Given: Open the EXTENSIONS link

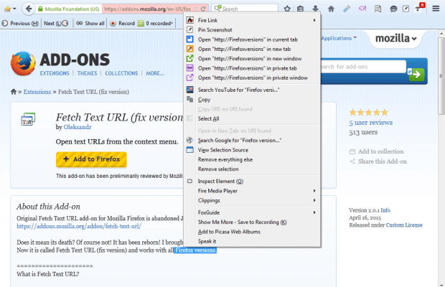Looking at the screenshot, I should tap(55, 73).
